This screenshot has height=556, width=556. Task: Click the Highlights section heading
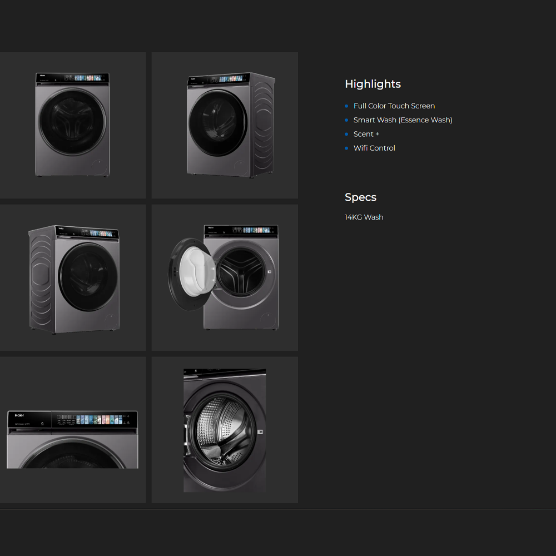373,84
